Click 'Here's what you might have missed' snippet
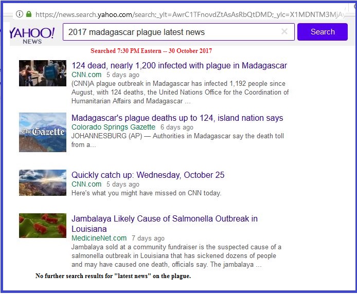357x294 pixels. click(x=147, y=193)
